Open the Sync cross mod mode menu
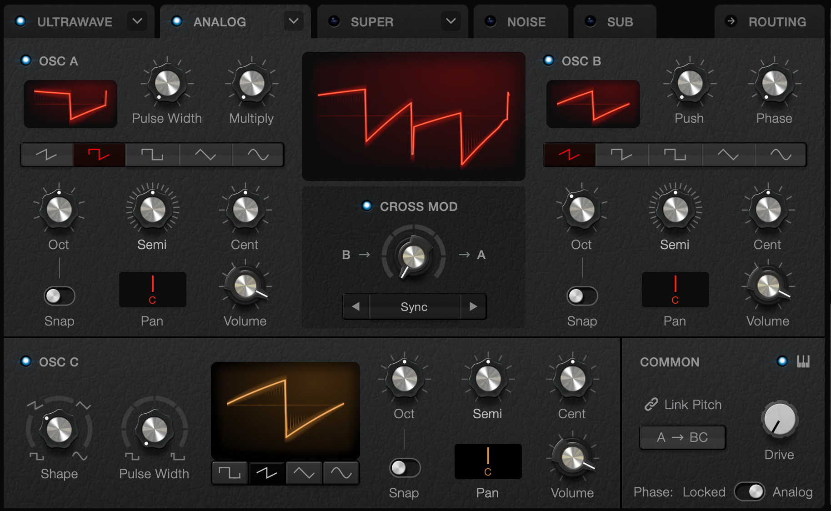Viewport: 831px width, 511px height. [x=415, y=306]
